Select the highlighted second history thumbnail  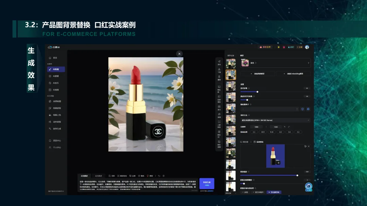coord(231,75)
